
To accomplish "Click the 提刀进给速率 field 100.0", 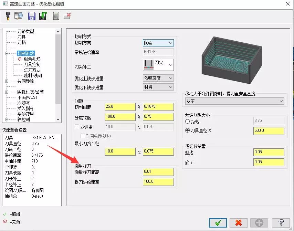I will pyautogui.click(x=158, y=182).
